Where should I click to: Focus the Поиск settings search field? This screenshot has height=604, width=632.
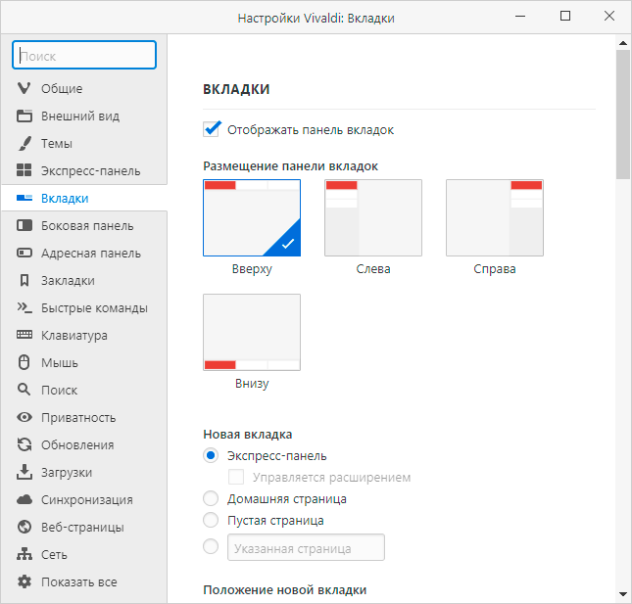point(84,55)
